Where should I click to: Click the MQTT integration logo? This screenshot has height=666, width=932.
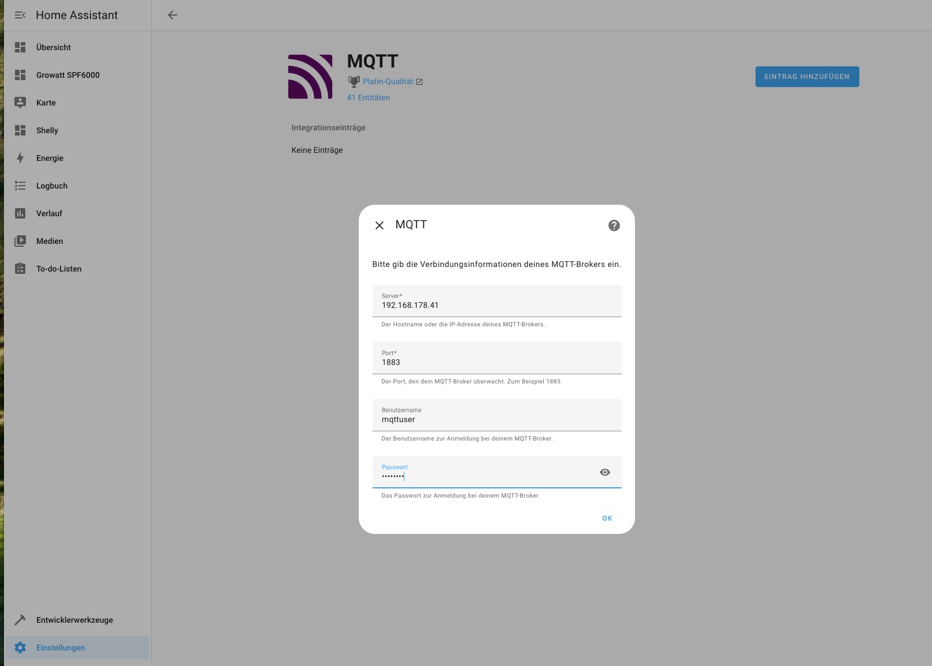click(310, 77)
